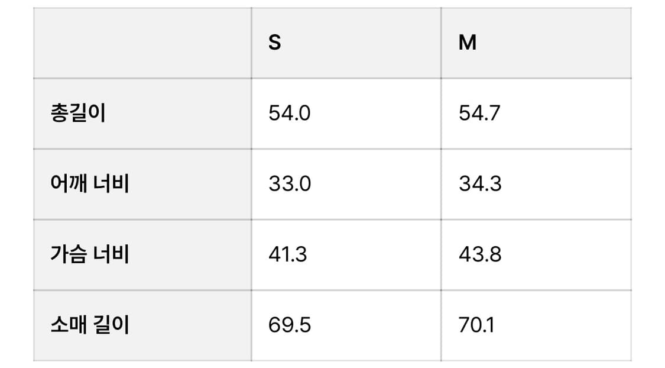Select the 어깨 너비 row label

[x=90, y=183]
